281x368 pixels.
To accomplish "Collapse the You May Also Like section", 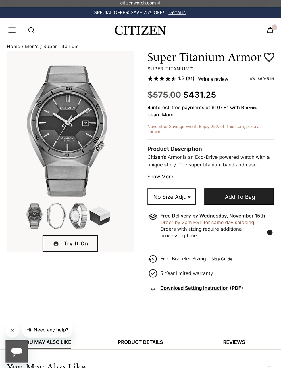I will (x=269, y=366).
